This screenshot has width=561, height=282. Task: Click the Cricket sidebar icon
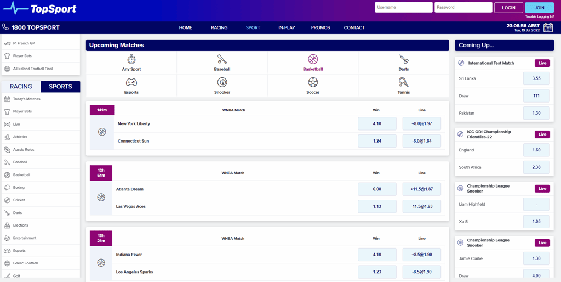(x=7, y=200)
